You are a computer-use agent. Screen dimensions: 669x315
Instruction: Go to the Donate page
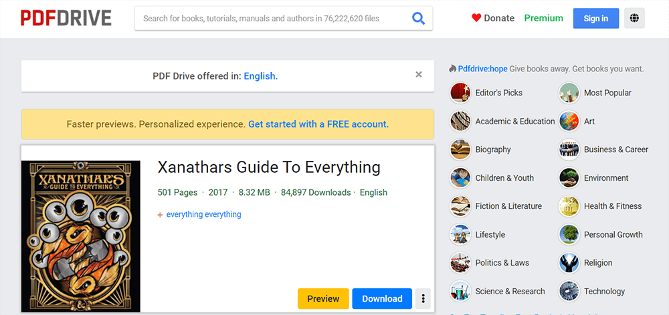(492, 18)
